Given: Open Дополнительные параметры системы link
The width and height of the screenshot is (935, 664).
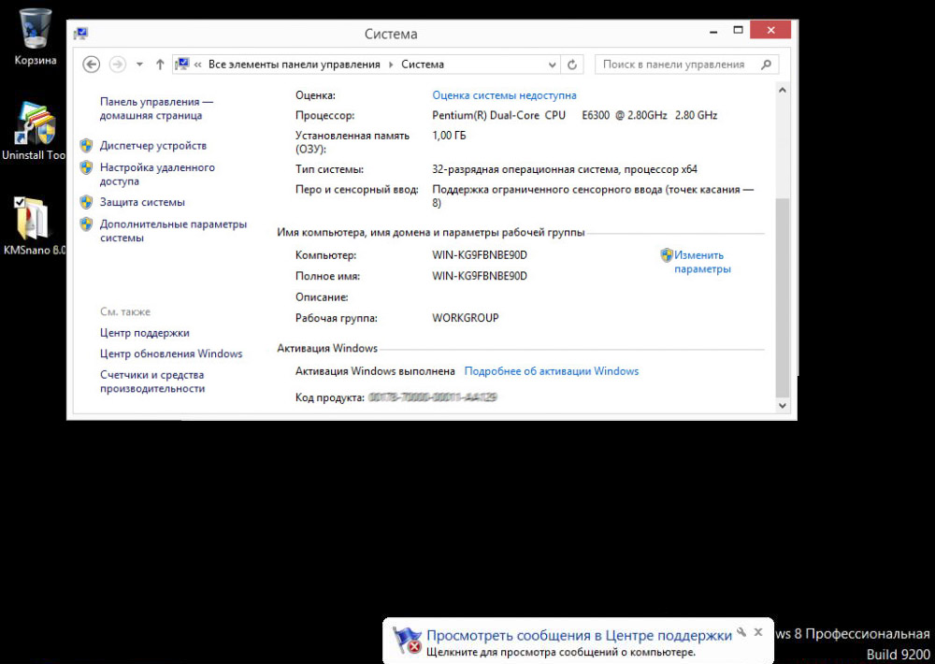Looking at the screenshot, I should coord(173,231).
